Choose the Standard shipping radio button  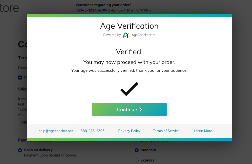tap(137, 150)
